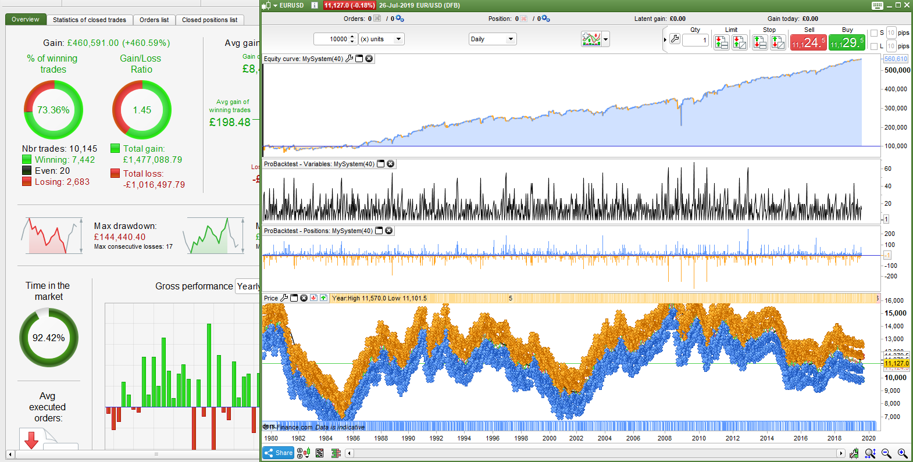Open the Yearly gross performance dropdown
This screenshot has width=913, height=462.
tap(248, 286)
